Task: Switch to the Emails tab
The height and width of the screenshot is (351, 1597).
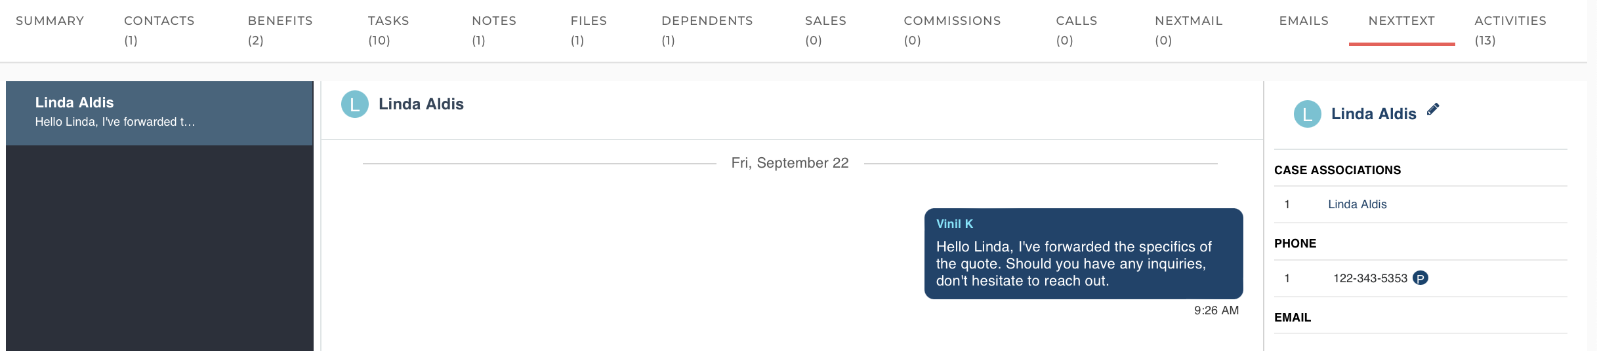Action: pos(1304,21)
